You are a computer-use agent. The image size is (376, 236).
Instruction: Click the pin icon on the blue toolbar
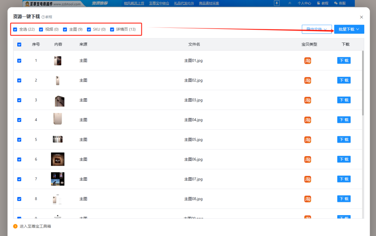click(x=276, y=3)
